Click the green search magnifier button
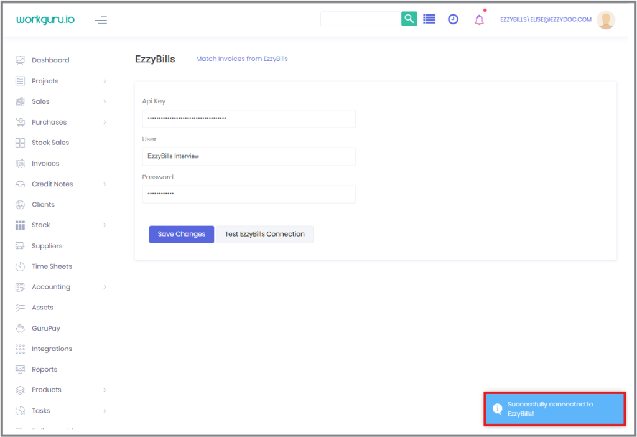The width and height of the screenshot is (637, 437). pos(409,19)
